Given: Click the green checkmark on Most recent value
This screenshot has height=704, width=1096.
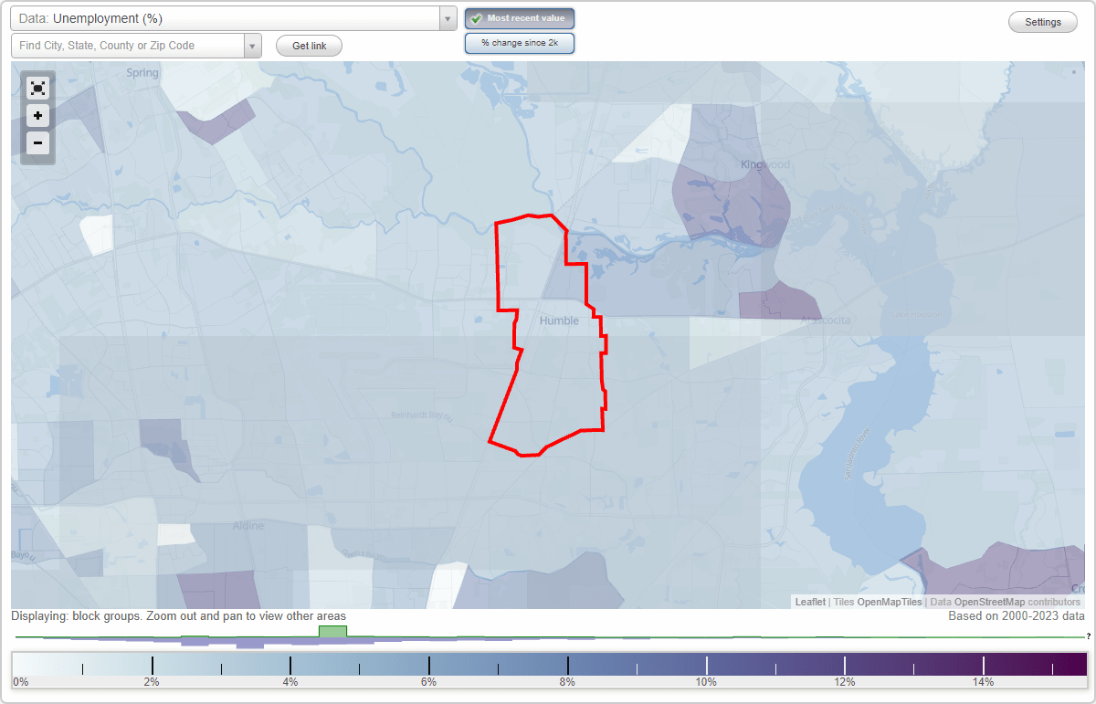Looking at the screenshot, I should [478, 17].
